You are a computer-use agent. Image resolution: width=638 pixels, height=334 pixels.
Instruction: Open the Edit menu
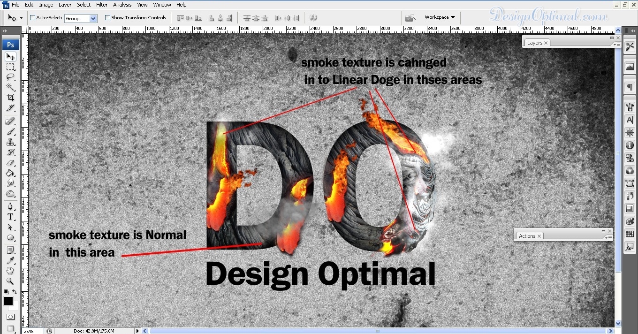coord(29,5)
